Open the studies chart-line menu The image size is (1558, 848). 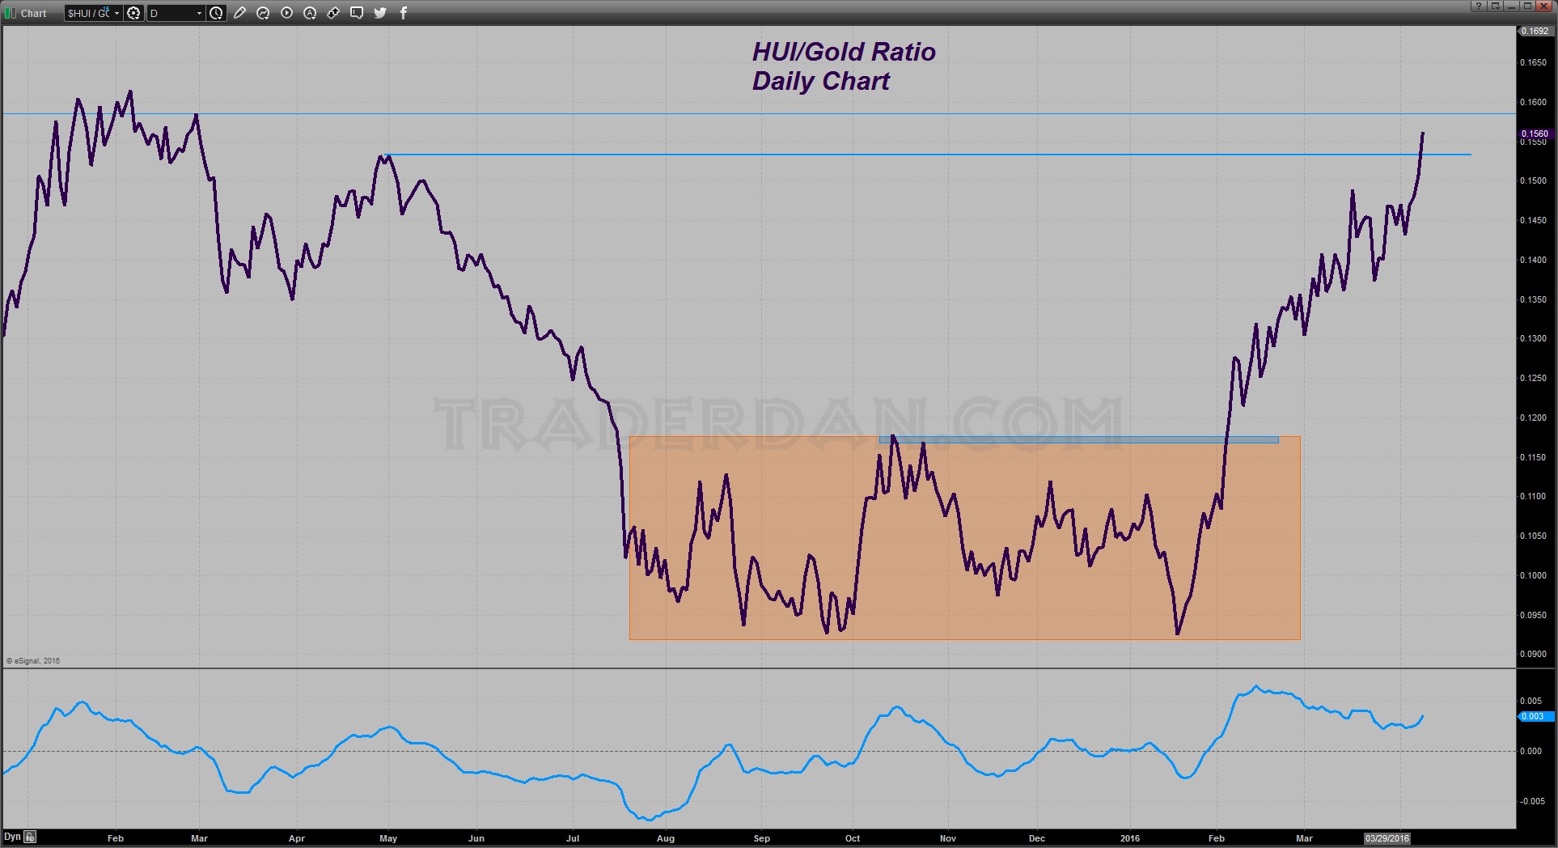[x=263, y=13]
